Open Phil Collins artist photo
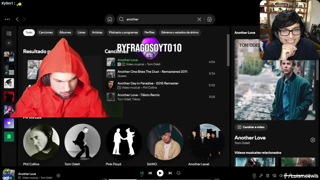The image size is (320, 180). click(x=41, y=142)
